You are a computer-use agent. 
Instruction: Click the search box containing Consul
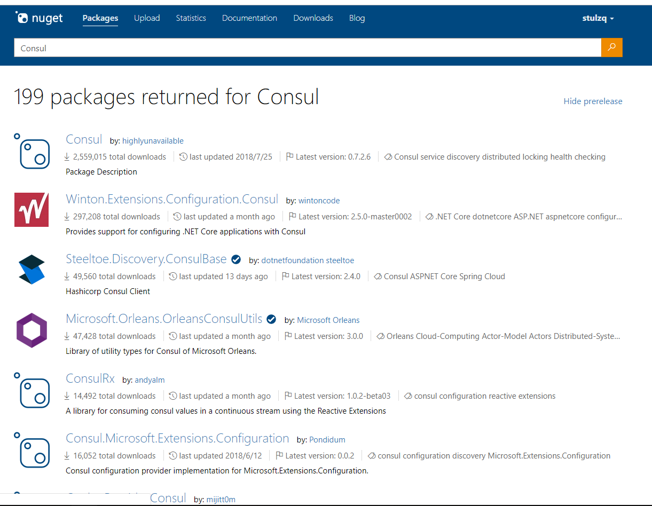tap(307, 48)
